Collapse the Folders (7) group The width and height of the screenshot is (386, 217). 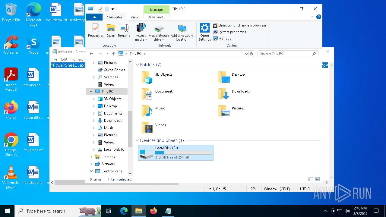[138, 65]
